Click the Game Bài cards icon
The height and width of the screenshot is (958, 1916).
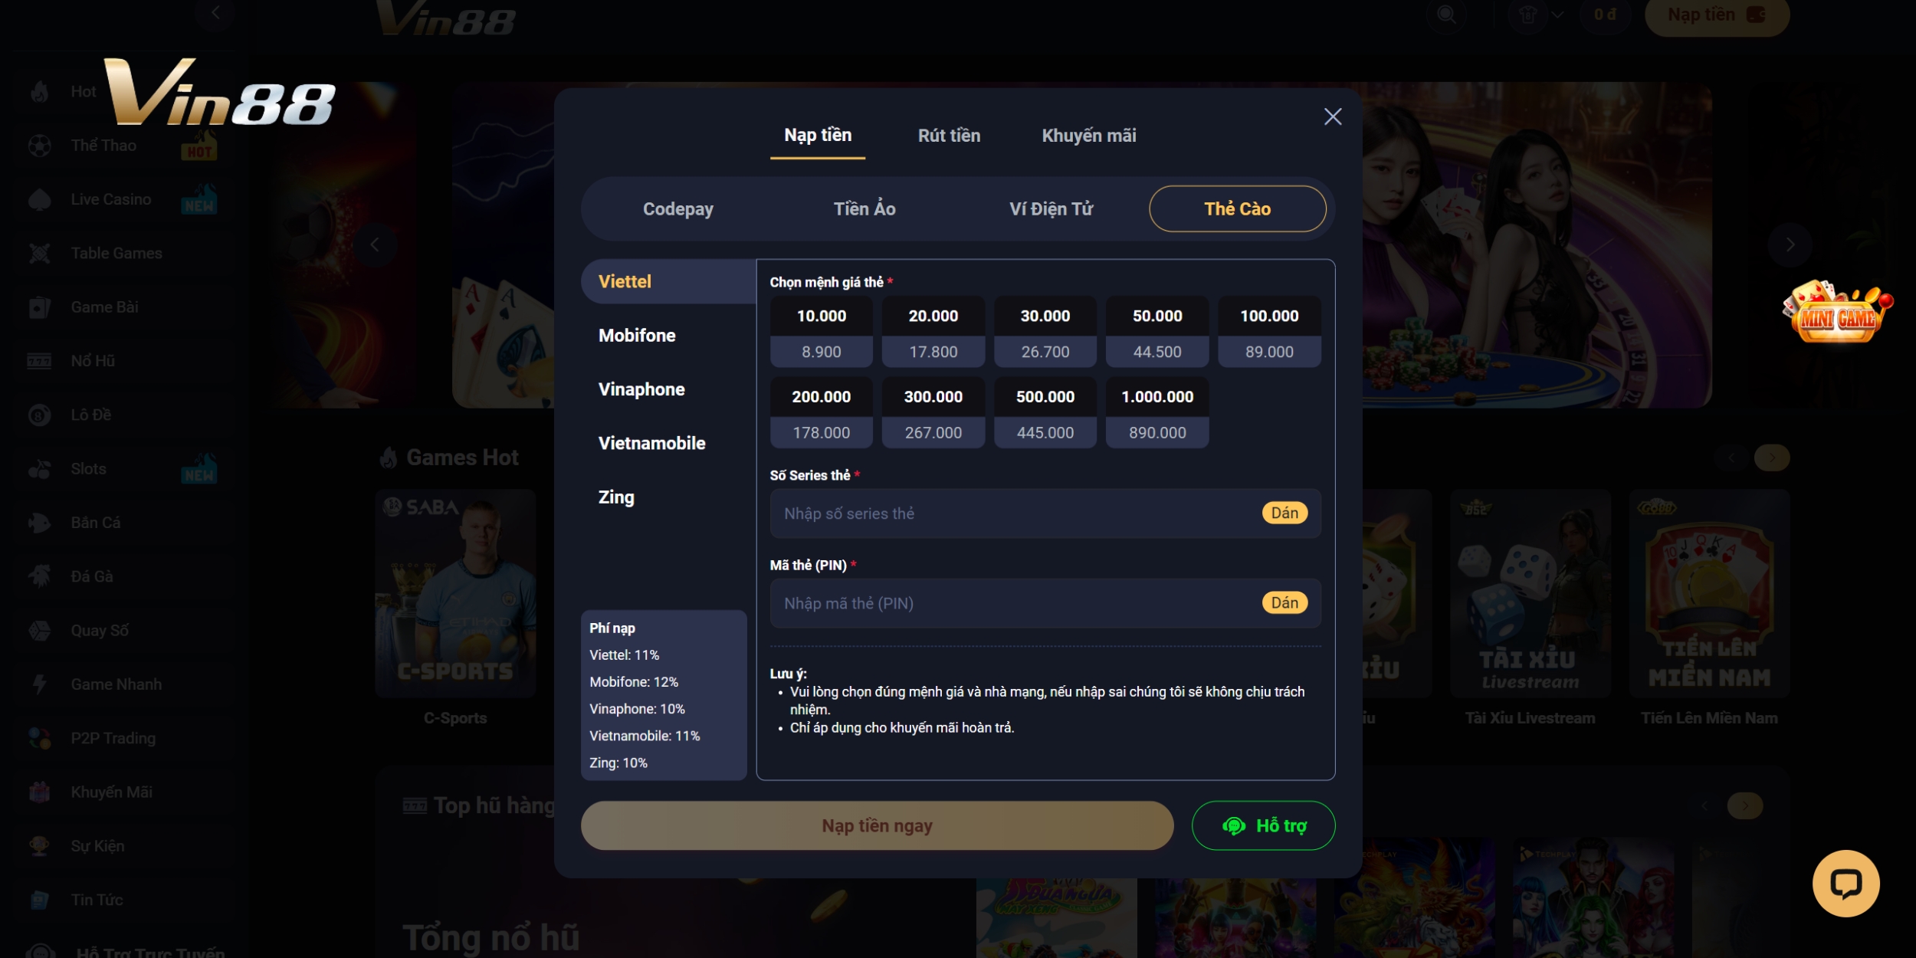40,307
